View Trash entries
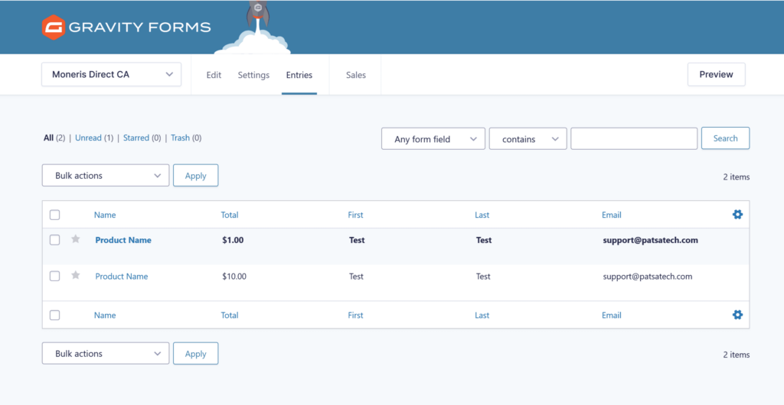The image size is (784, 405). 180,138
